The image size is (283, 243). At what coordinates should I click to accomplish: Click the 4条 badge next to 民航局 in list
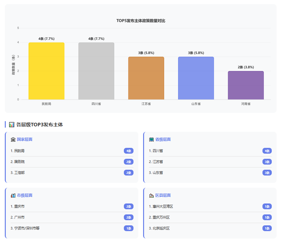[x=129, y=151]
